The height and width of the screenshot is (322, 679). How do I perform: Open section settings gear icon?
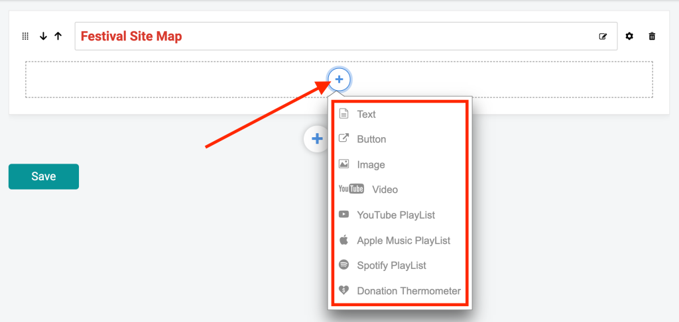pyautogui.click(x=629, y=36)
